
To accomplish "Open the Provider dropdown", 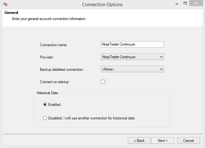I will 132,57.
